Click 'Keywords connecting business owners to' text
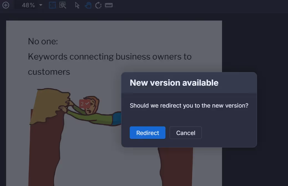Image resolution: width=288 pixels, height=186 pixels. [110, 57]
